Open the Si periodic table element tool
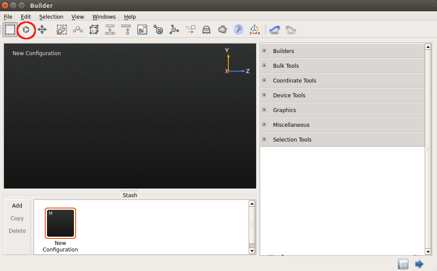437x271 pixels. (x=142, y=30)
